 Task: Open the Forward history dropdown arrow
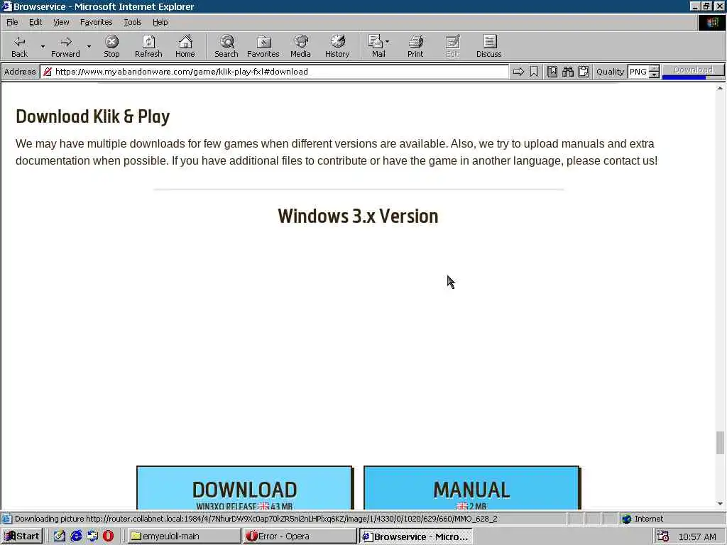click(89, 46)
